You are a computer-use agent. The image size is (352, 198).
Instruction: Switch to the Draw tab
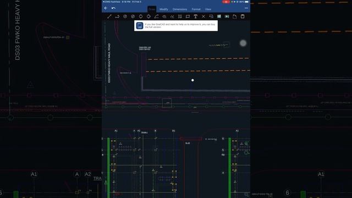[x=152, y=9]
